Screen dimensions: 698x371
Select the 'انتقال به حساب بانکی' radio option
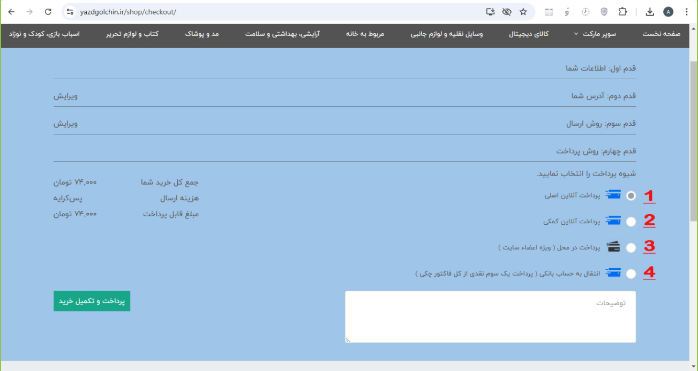631,274
